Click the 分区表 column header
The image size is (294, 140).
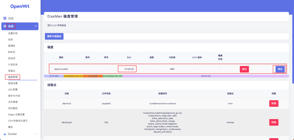click(172, 57)
